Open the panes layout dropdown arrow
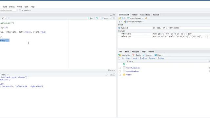The height and width of the screenshot is (118, 210). point(22,10)
